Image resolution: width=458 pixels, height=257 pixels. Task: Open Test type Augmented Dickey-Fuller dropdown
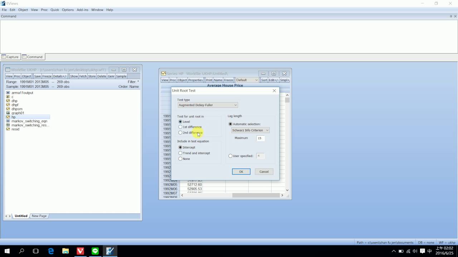pyautogui.click(x=208, y=105)
